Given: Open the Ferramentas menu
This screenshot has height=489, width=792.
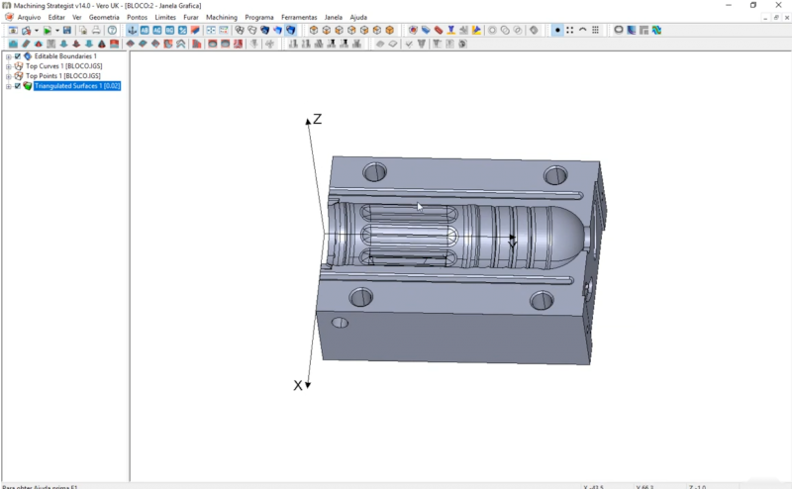Looking at the screenshot, I should tap(299, 18).
